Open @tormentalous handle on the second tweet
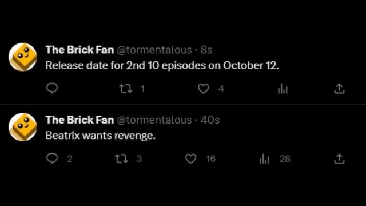The width and height of the screenshot is (366, 206). click(x=154, y=120)
